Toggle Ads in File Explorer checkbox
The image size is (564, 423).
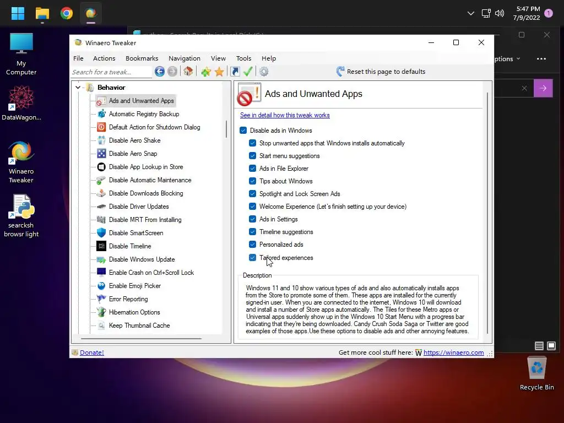click(252, 169)
